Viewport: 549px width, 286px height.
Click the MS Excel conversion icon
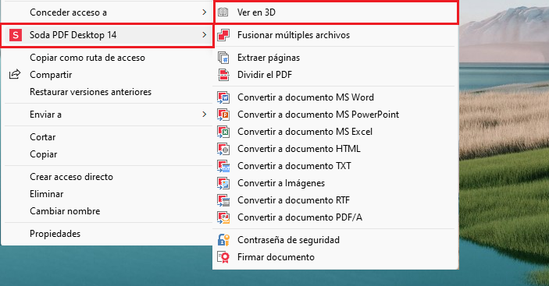(x=223, y=132)
